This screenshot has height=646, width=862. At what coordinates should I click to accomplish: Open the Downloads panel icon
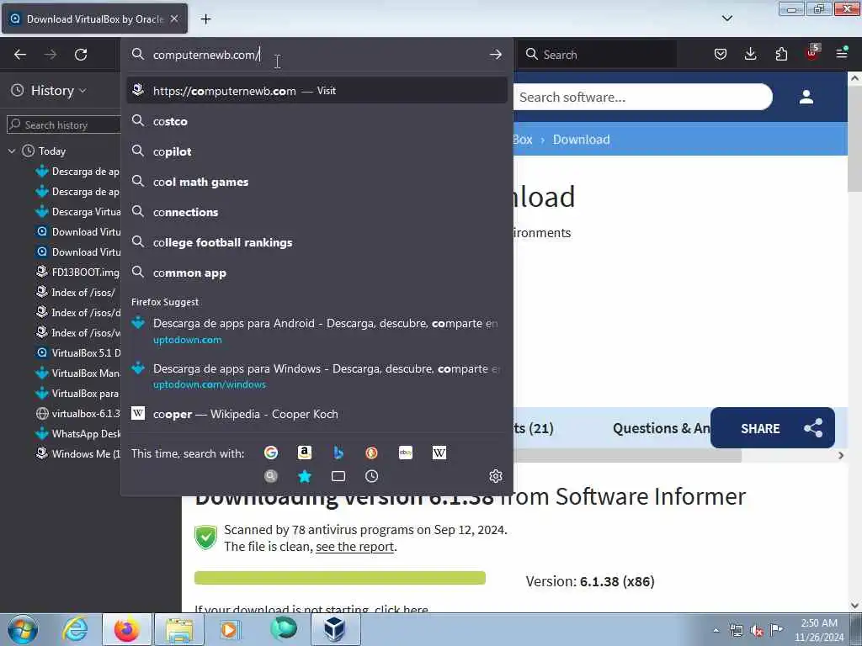750,54
